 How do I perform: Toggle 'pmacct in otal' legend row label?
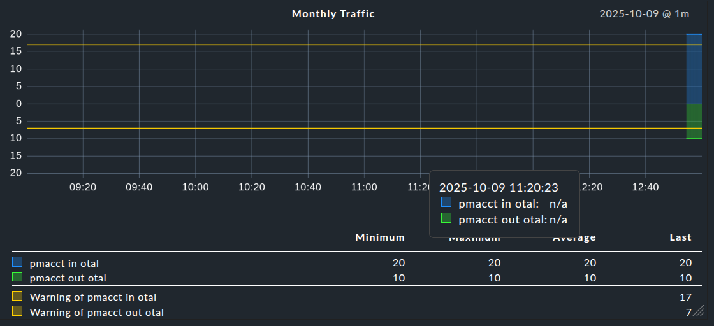(x=64, y=263)
